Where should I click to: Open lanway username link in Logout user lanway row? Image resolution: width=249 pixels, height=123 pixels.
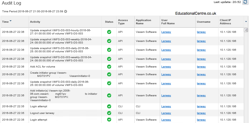[x=201, y=113]
